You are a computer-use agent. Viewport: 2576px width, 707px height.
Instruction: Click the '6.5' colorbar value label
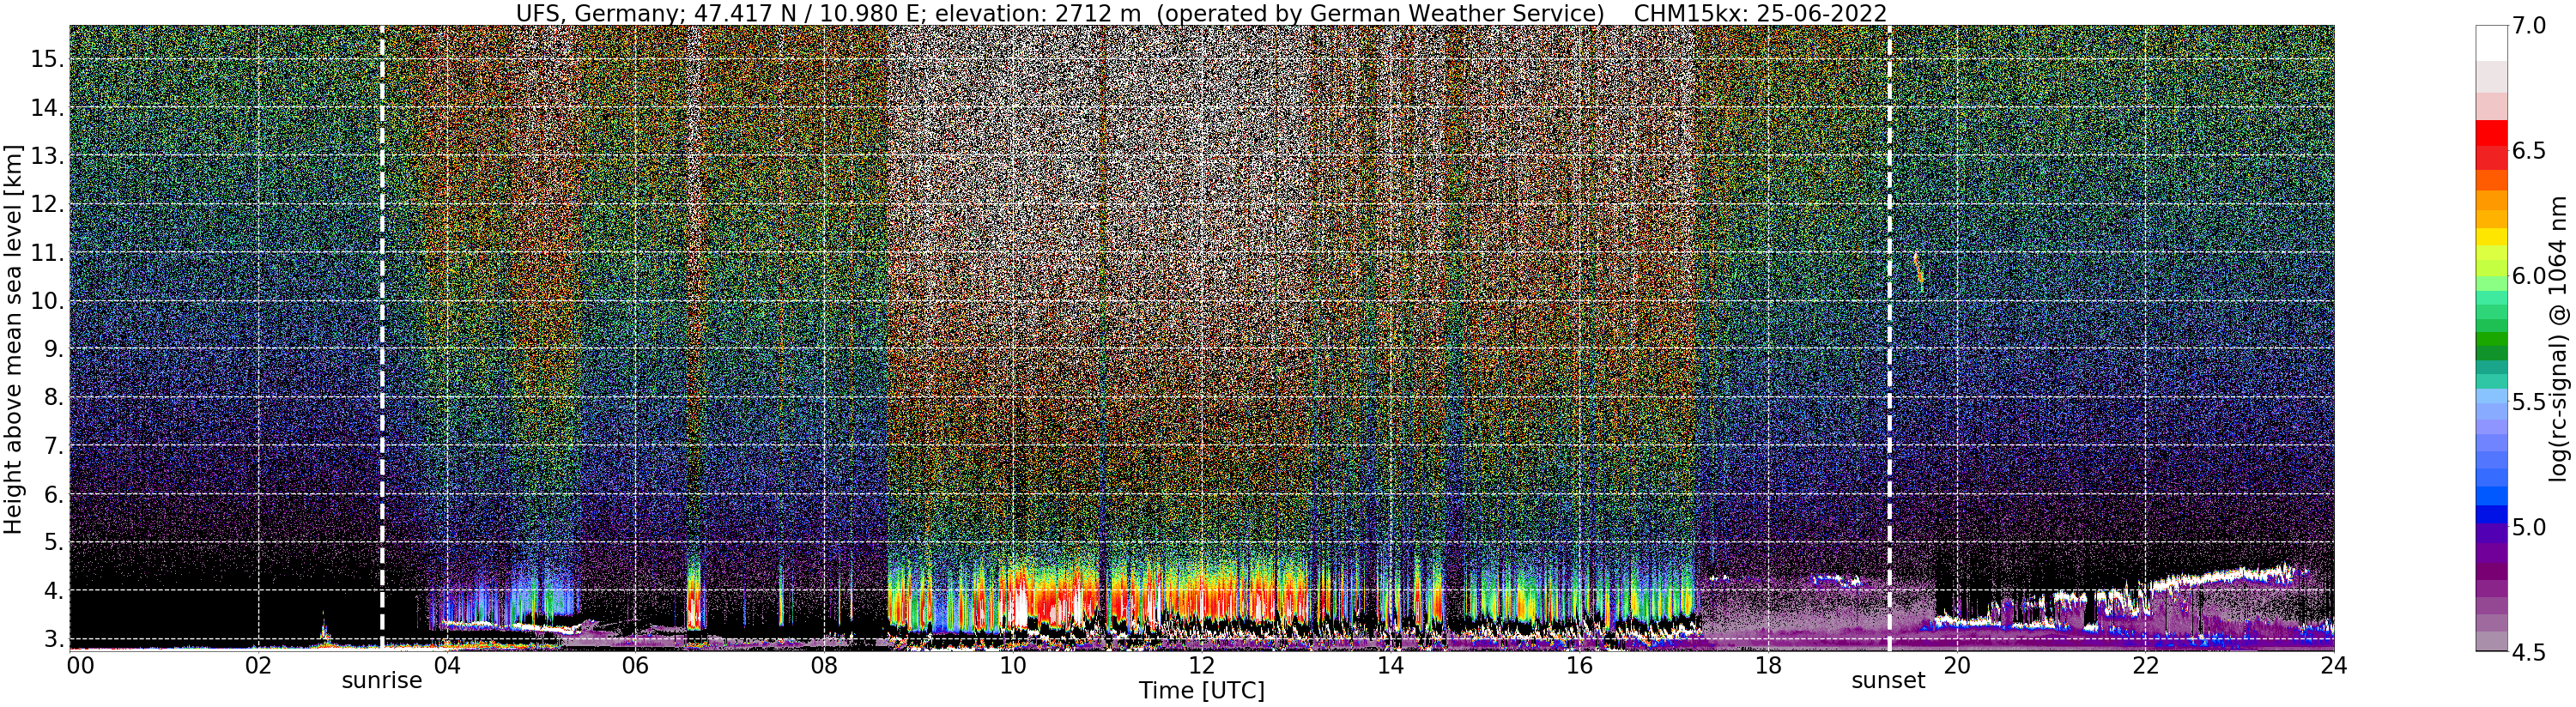tap(2529, 151)
